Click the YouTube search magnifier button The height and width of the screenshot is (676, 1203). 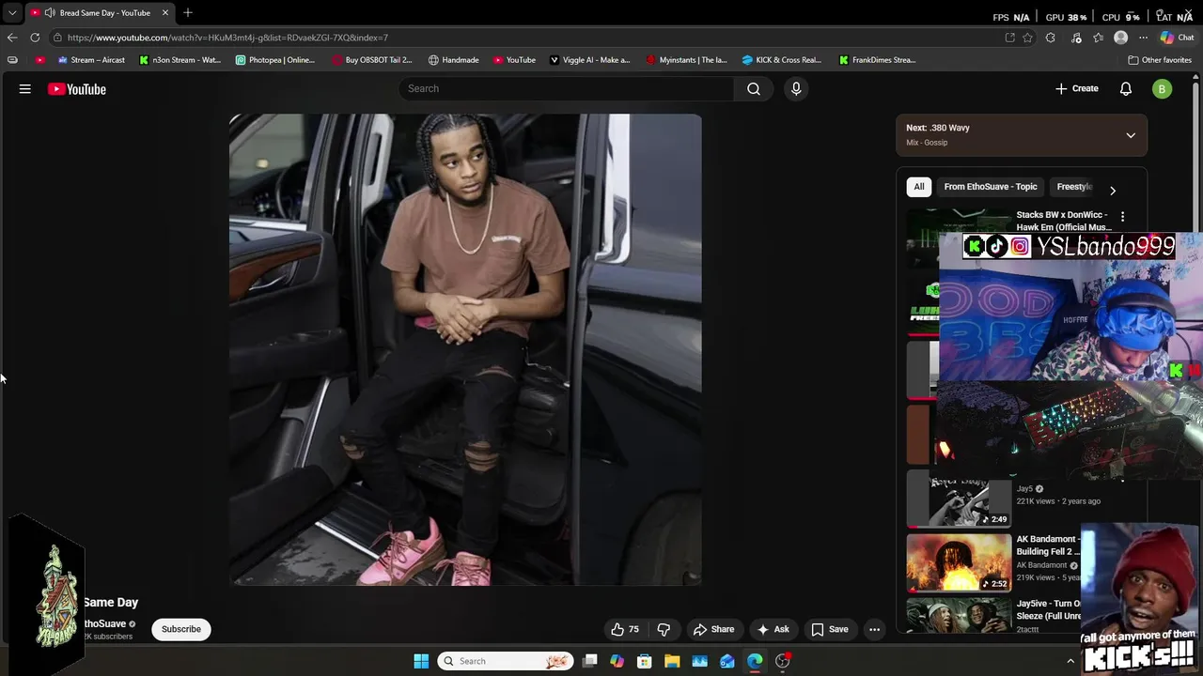(x=754, y=88)
